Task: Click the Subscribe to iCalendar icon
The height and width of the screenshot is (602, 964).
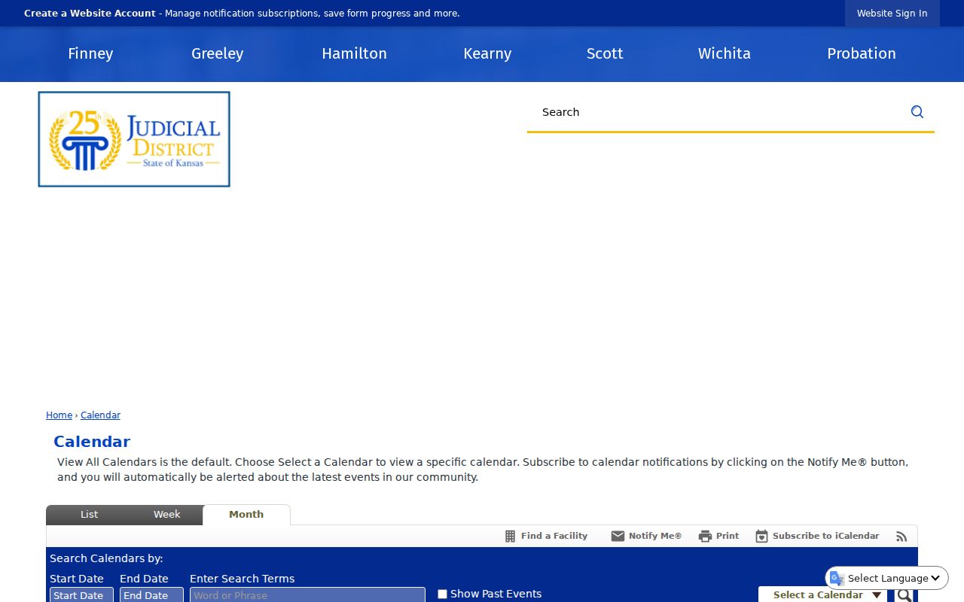Action: click(761, 536)
